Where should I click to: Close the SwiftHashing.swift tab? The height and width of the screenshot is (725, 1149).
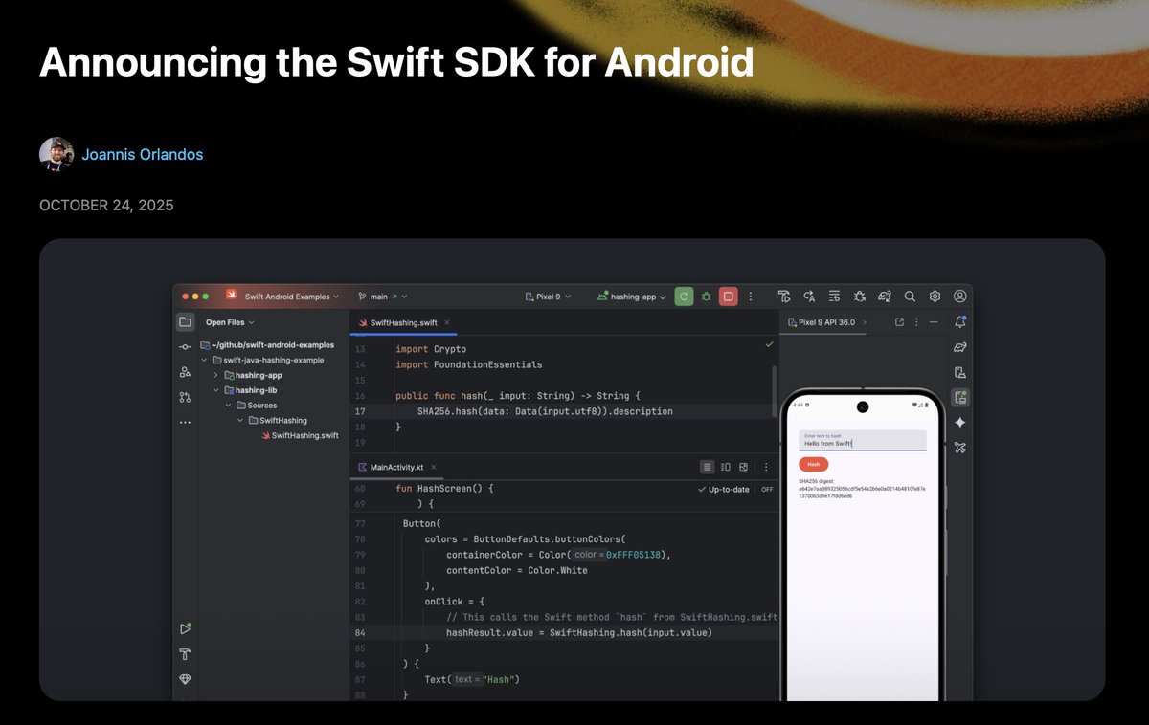pos(447,323)
